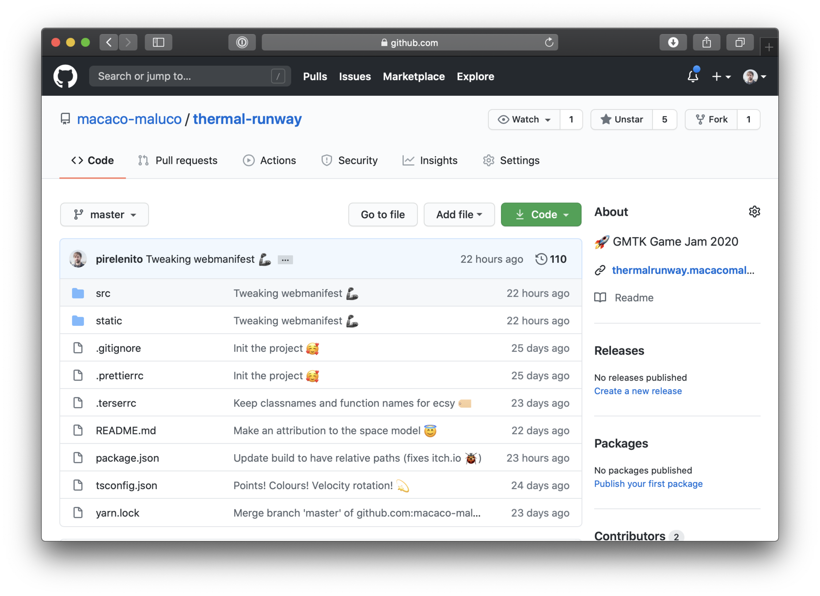Open Safari share button
Screen dimensions: 820x596
[706, 42]
